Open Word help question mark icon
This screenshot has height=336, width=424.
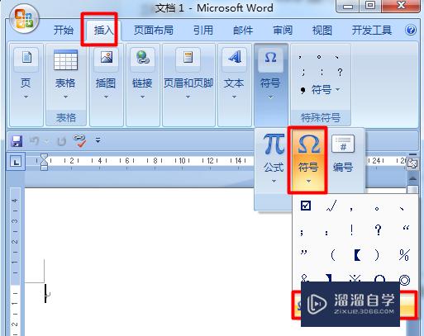click(x=411, y=30)
